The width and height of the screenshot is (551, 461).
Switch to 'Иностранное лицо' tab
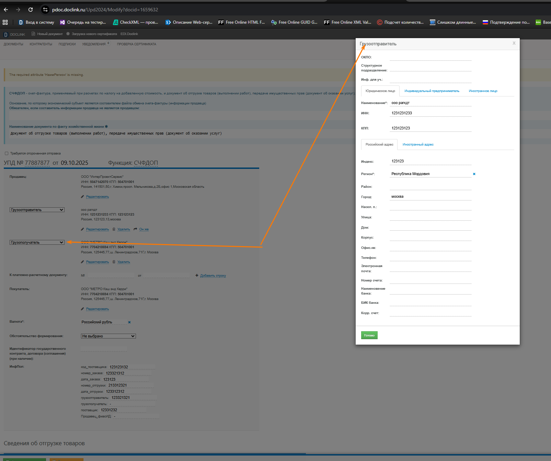coord(483,91)
